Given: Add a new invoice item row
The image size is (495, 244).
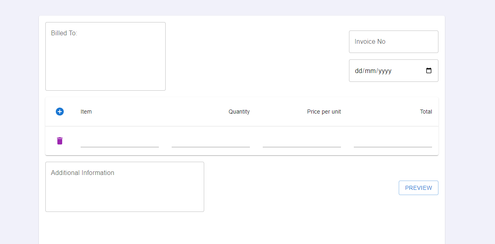Looking at the screenshot, I should [x=60, y=112].
